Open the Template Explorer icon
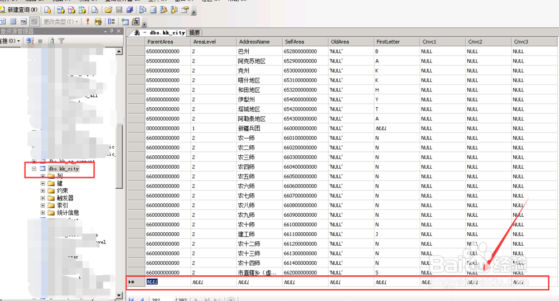The height and width of the screenshot is (301, 559). [x=174, y=10]
